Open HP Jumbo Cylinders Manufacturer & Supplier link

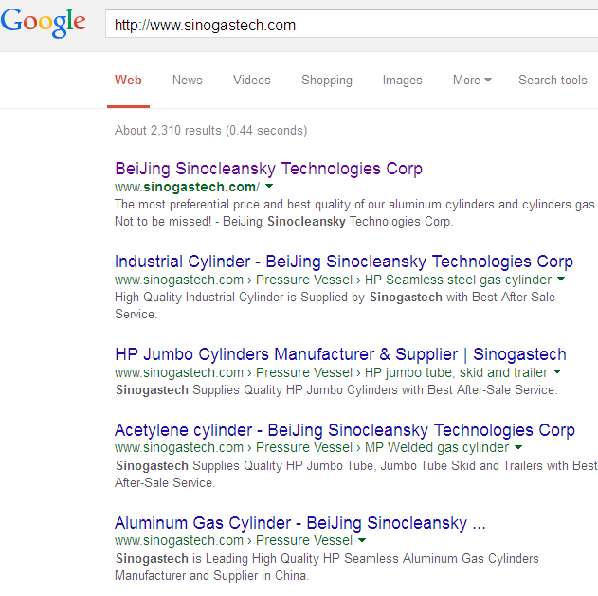[340, 354]
